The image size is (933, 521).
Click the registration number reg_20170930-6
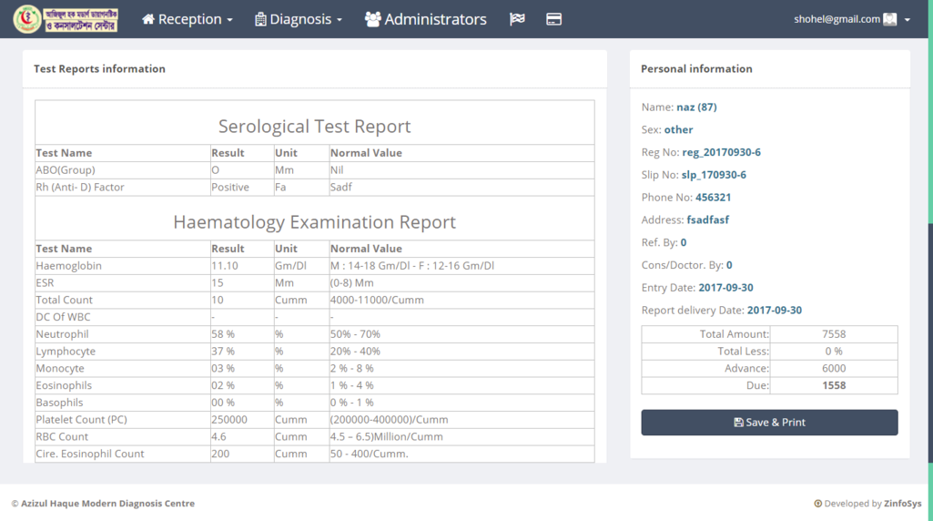(721, 152)
